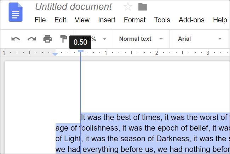Click the ruler mark labeled 2
The image size is (230, 154).
coord(157,53)
